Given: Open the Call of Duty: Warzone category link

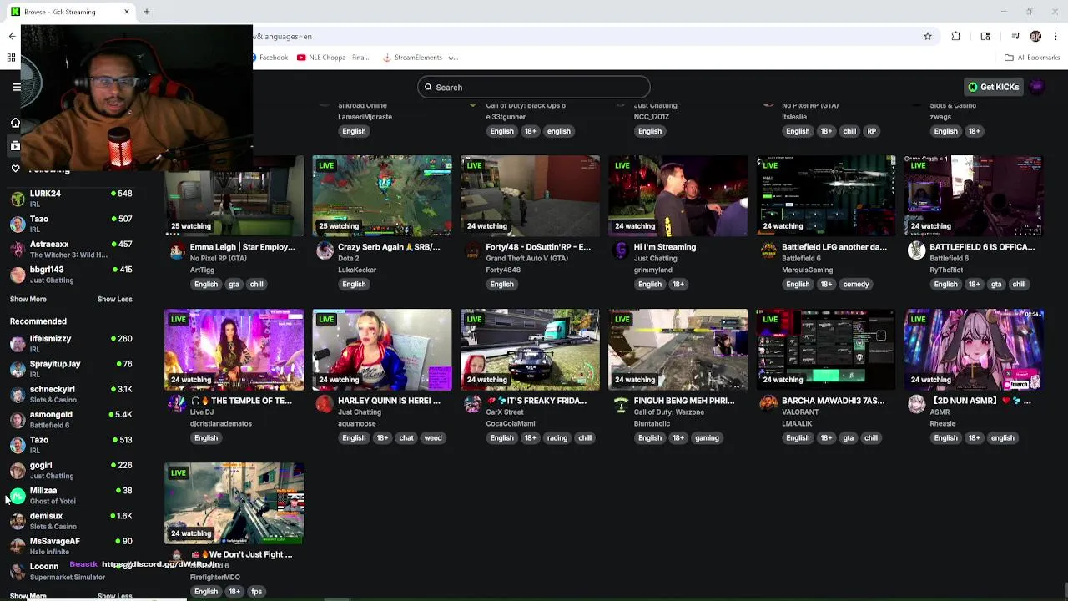Looking at the screenshot, I should [669, 412].
